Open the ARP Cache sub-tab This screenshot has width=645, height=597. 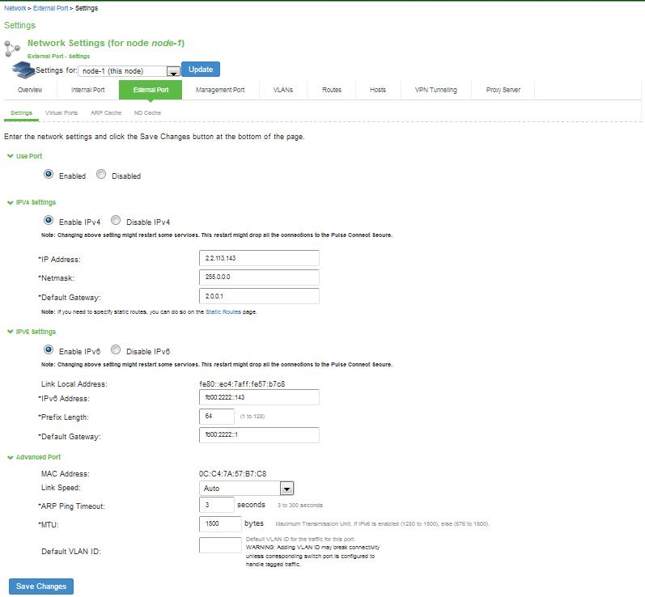coord(106,112)
